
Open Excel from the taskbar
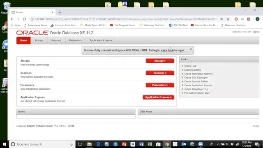pyautogui.click(x=150, y=144)
